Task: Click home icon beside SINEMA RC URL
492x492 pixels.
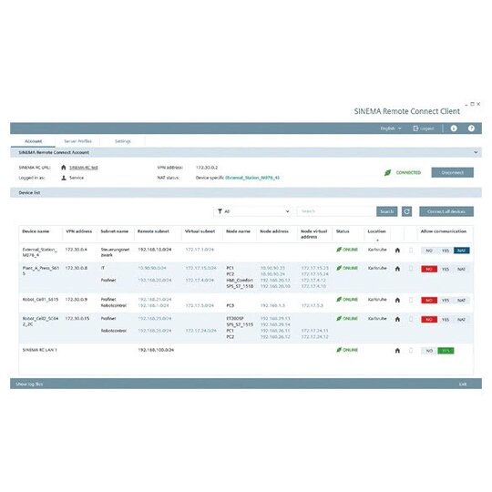Action: (64, 168)
